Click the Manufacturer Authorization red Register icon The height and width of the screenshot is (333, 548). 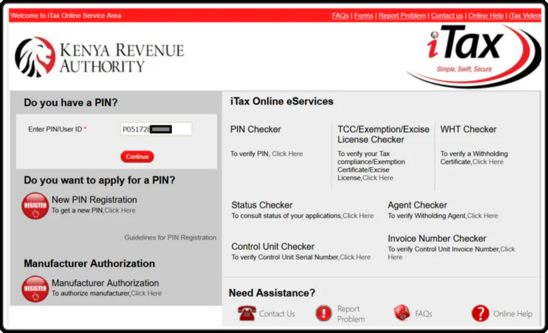click(x=35, y=289)
